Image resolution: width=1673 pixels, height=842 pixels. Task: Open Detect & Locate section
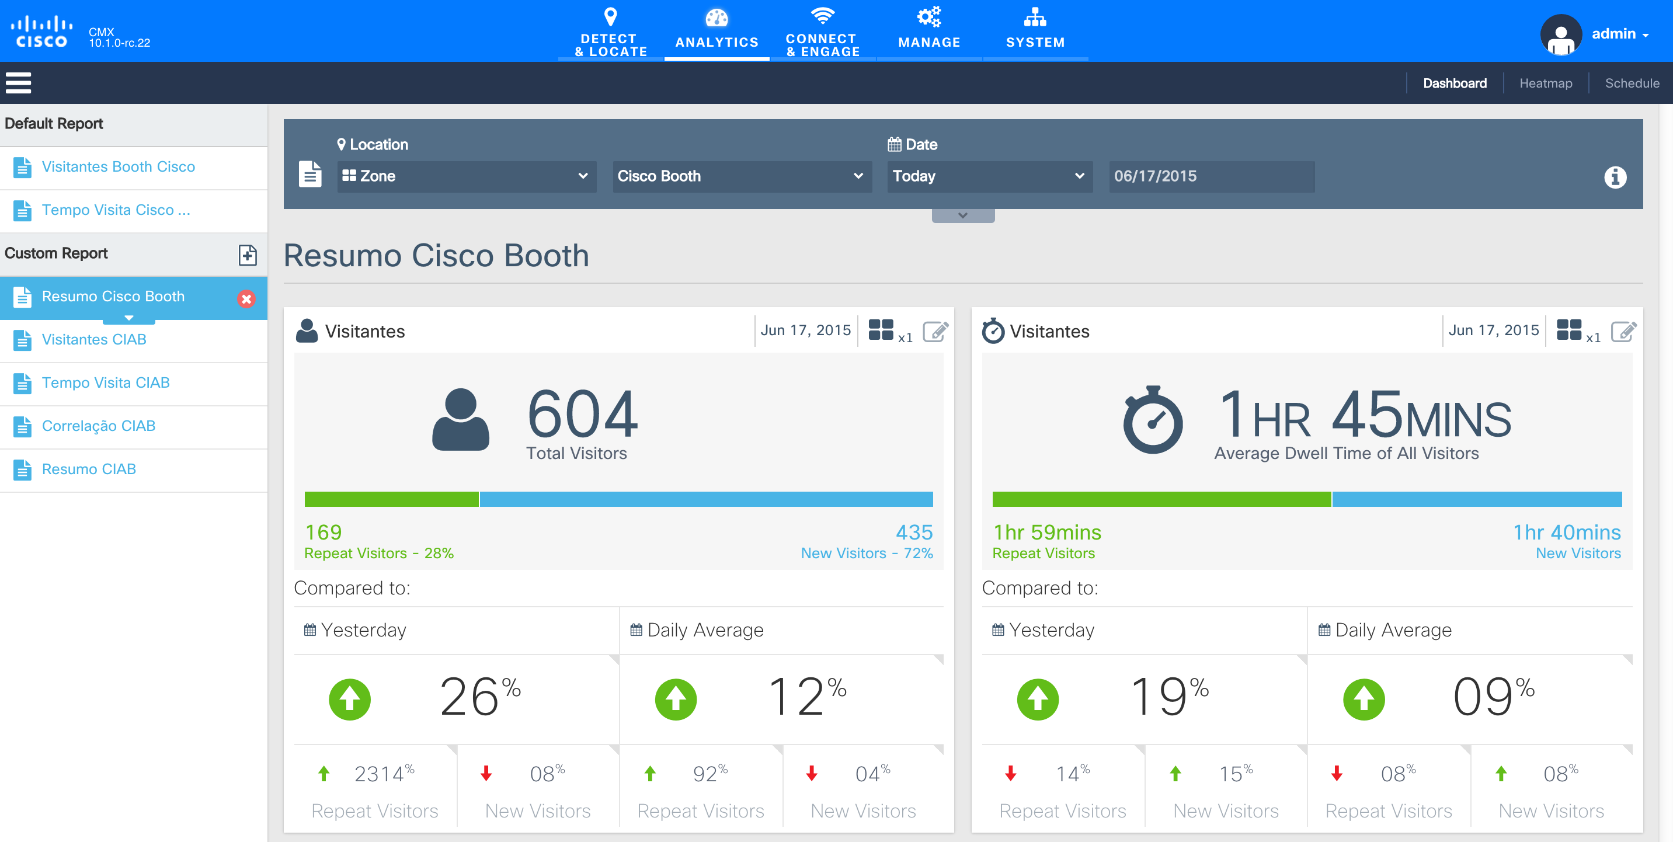point(610,31)
